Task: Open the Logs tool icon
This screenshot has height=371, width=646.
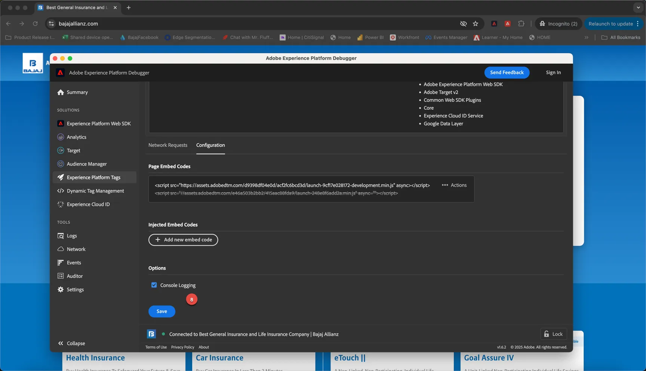Action: coord(61,236)
